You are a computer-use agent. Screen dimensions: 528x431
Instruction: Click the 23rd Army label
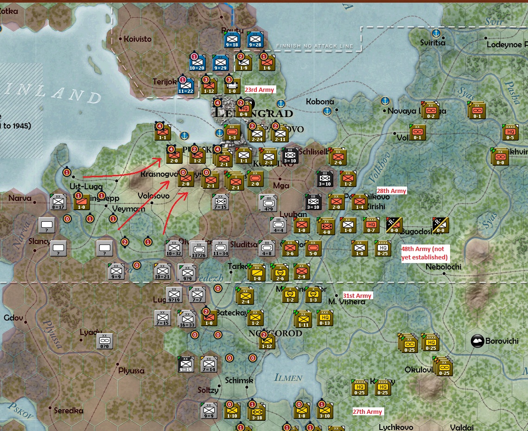coord(259,90)
